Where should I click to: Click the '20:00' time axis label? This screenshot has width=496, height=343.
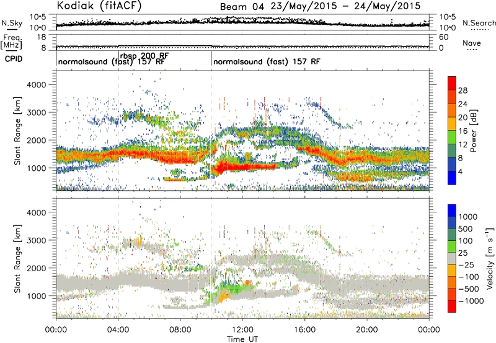(x=366, y=329)
